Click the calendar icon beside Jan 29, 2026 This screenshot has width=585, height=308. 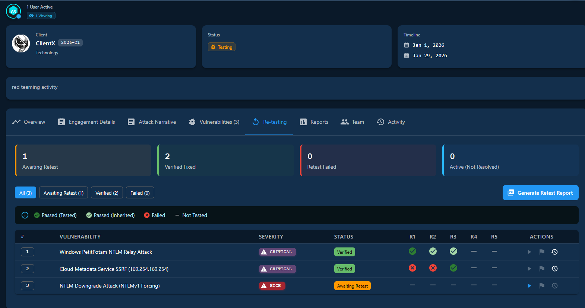(x=407, y=56)
